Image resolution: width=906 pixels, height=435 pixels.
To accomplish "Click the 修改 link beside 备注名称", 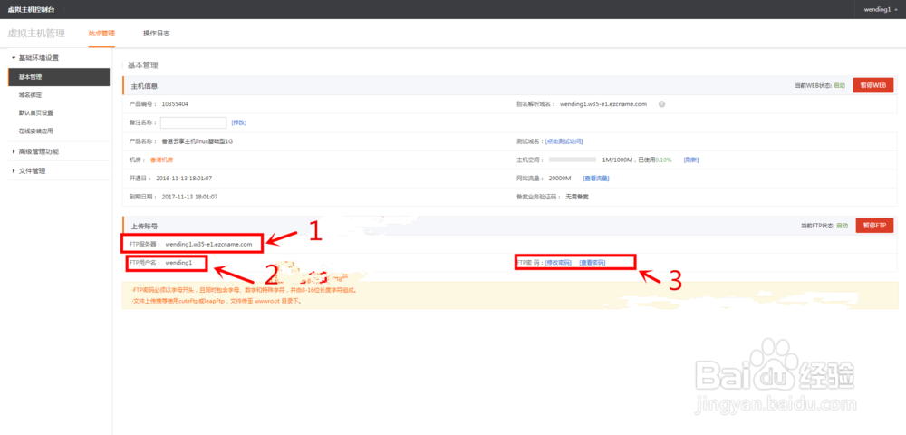I will 239,122.
